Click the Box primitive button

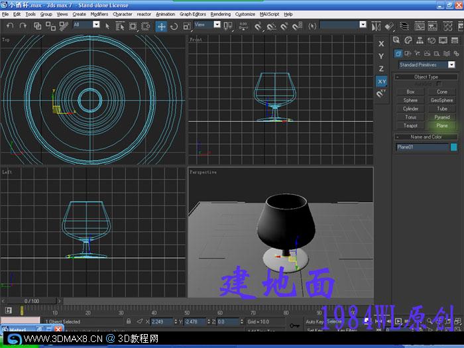[410, 91]
